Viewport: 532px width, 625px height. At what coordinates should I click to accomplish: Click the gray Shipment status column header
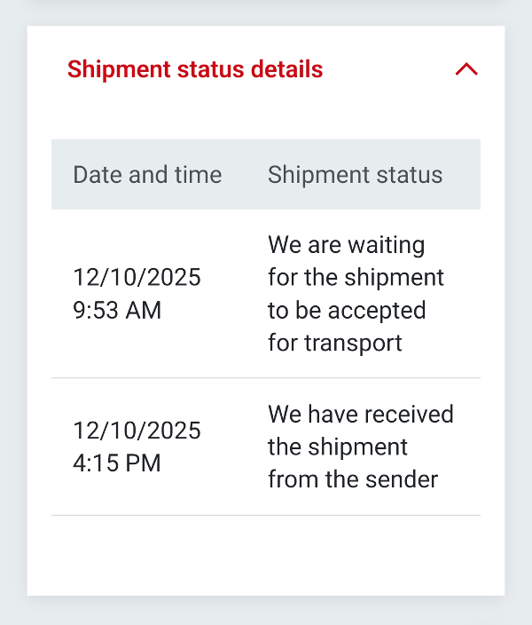355,174
